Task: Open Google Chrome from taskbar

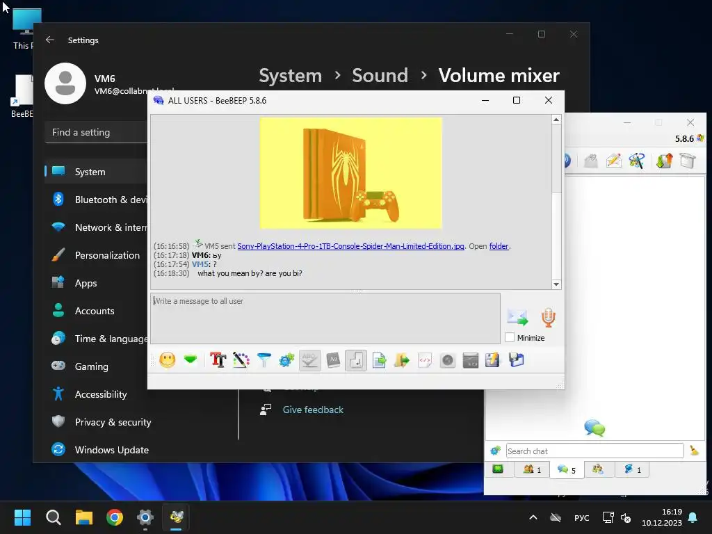Action: [x=115, y=517]
